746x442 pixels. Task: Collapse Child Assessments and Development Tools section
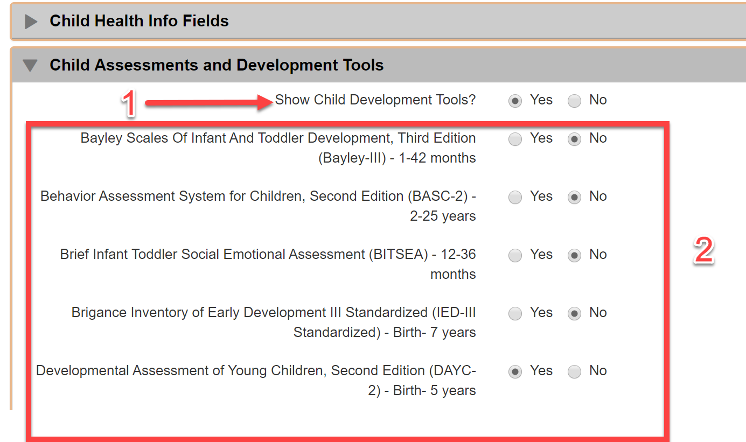(x=31, y=66)
